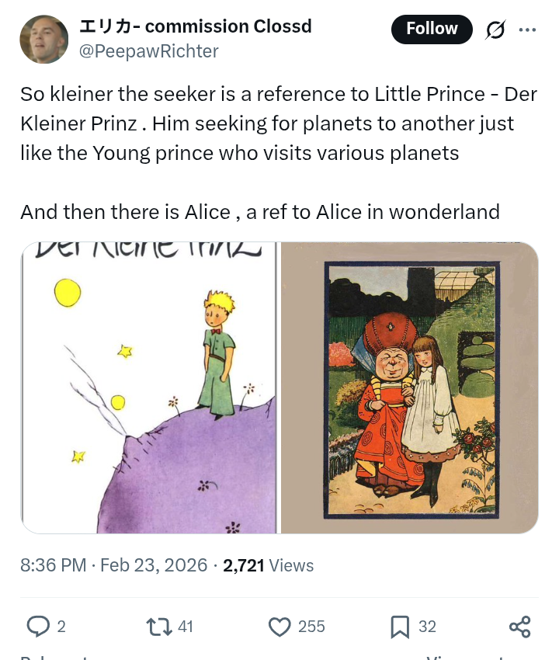
Task: Open the @PeepawRichter handle link
Action: pyautogui.click(x=149, y=51)
